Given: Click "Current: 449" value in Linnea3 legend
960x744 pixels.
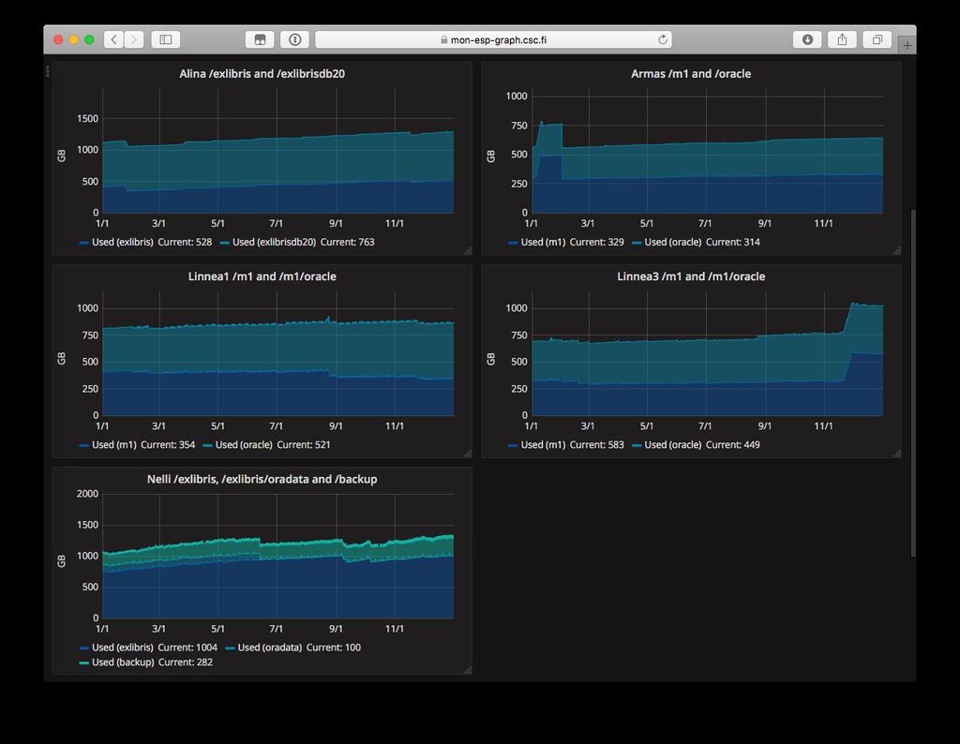Looking at the screenshot, I should pyautogui.click(x=733, y=445).
